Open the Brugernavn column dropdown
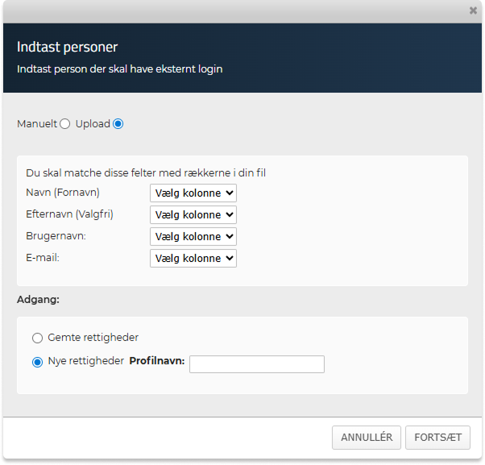The width and height of the screenshot is (485, 465). click(193, 236)
